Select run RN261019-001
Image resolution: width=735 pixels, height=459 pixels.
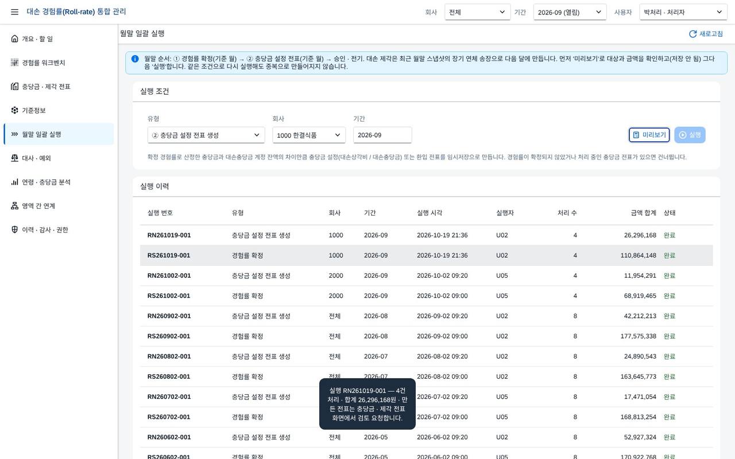(426, 235)
